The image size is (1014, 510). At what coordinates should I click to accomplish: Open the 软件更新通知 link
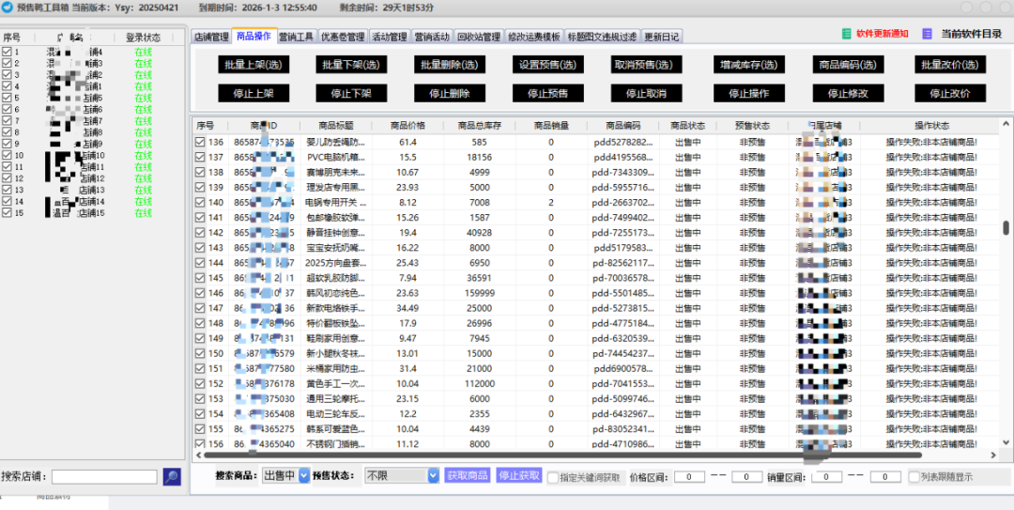pos(882,34)
